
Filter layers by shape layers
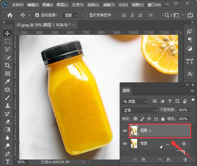[177, 101]
